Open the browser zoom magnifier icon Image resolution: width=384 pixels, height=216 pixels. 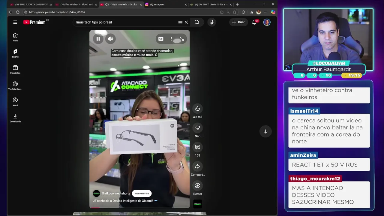(228, 12)
